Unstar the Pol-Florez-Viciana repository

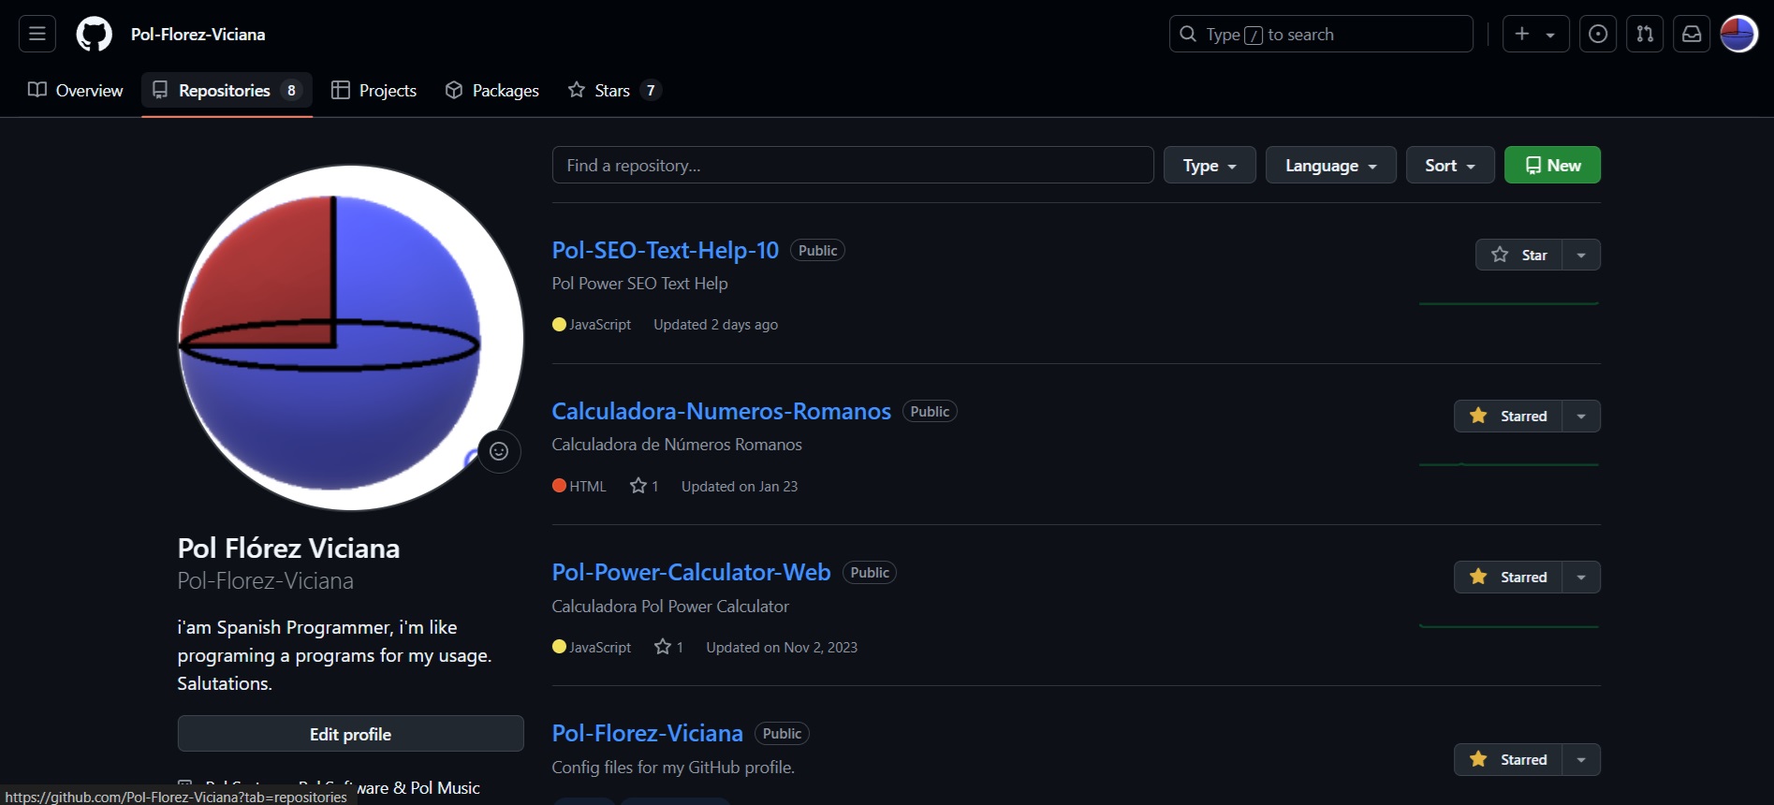tap(1508, 759)
